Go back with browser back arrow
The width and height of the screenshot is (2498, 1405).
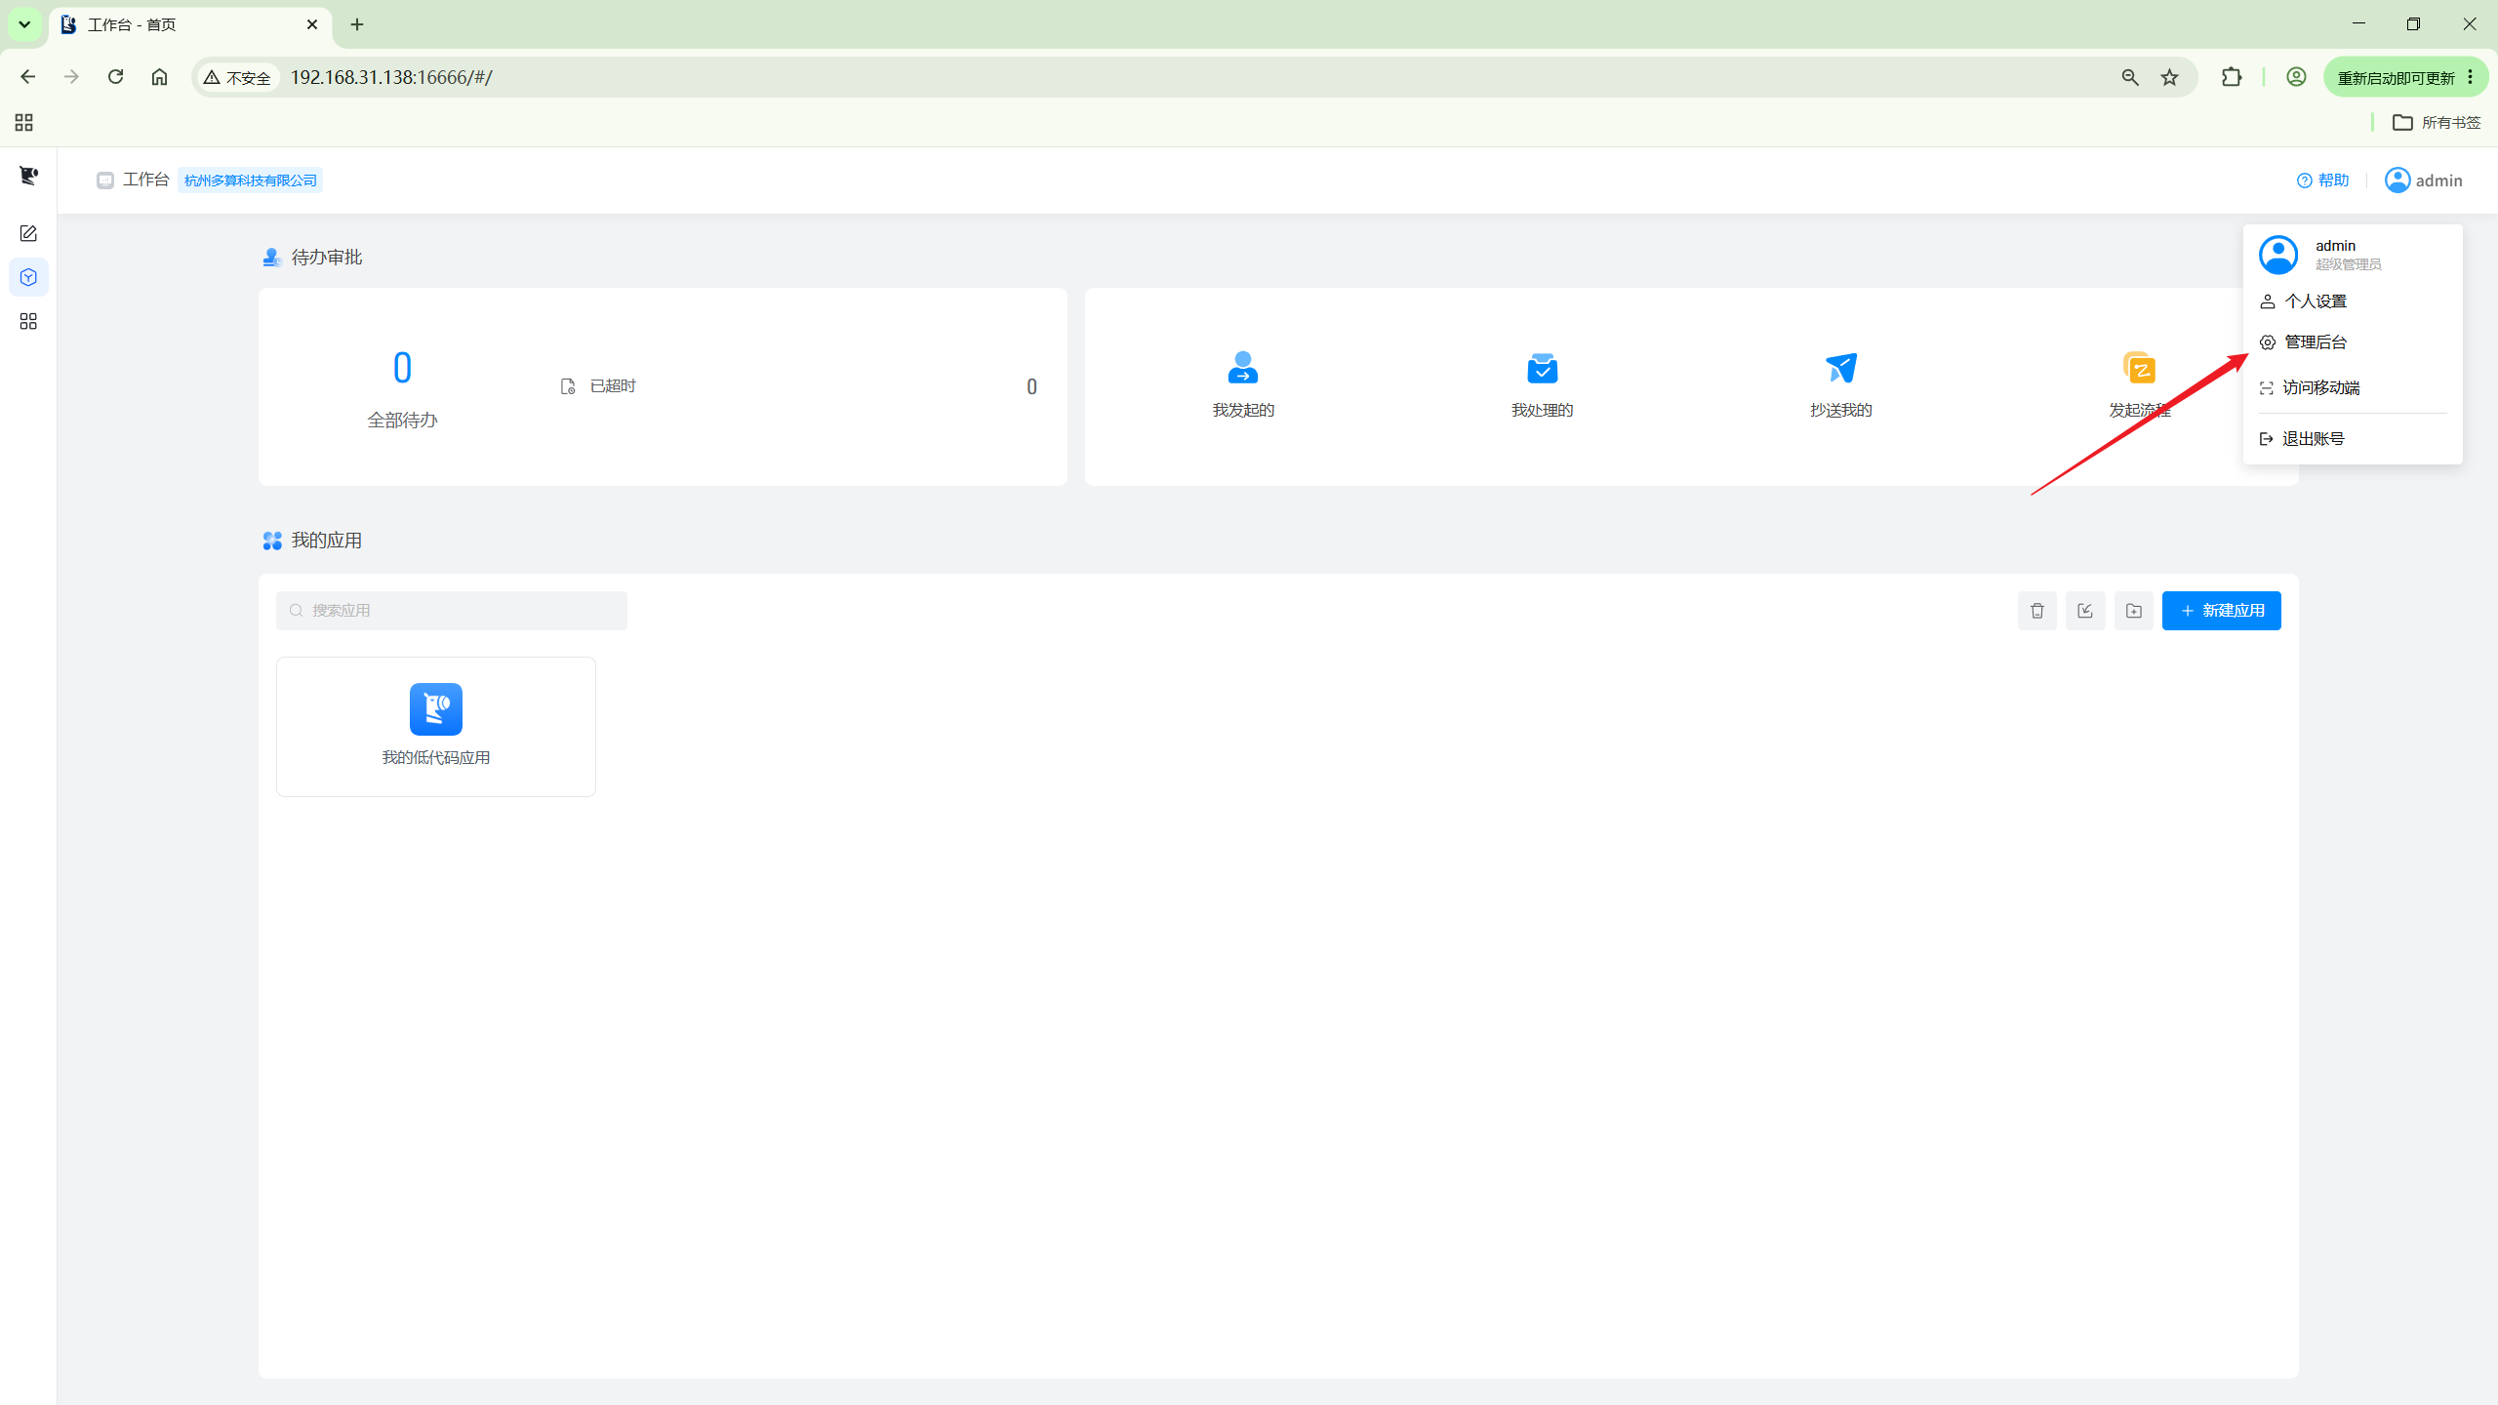[x=27, y=77]
